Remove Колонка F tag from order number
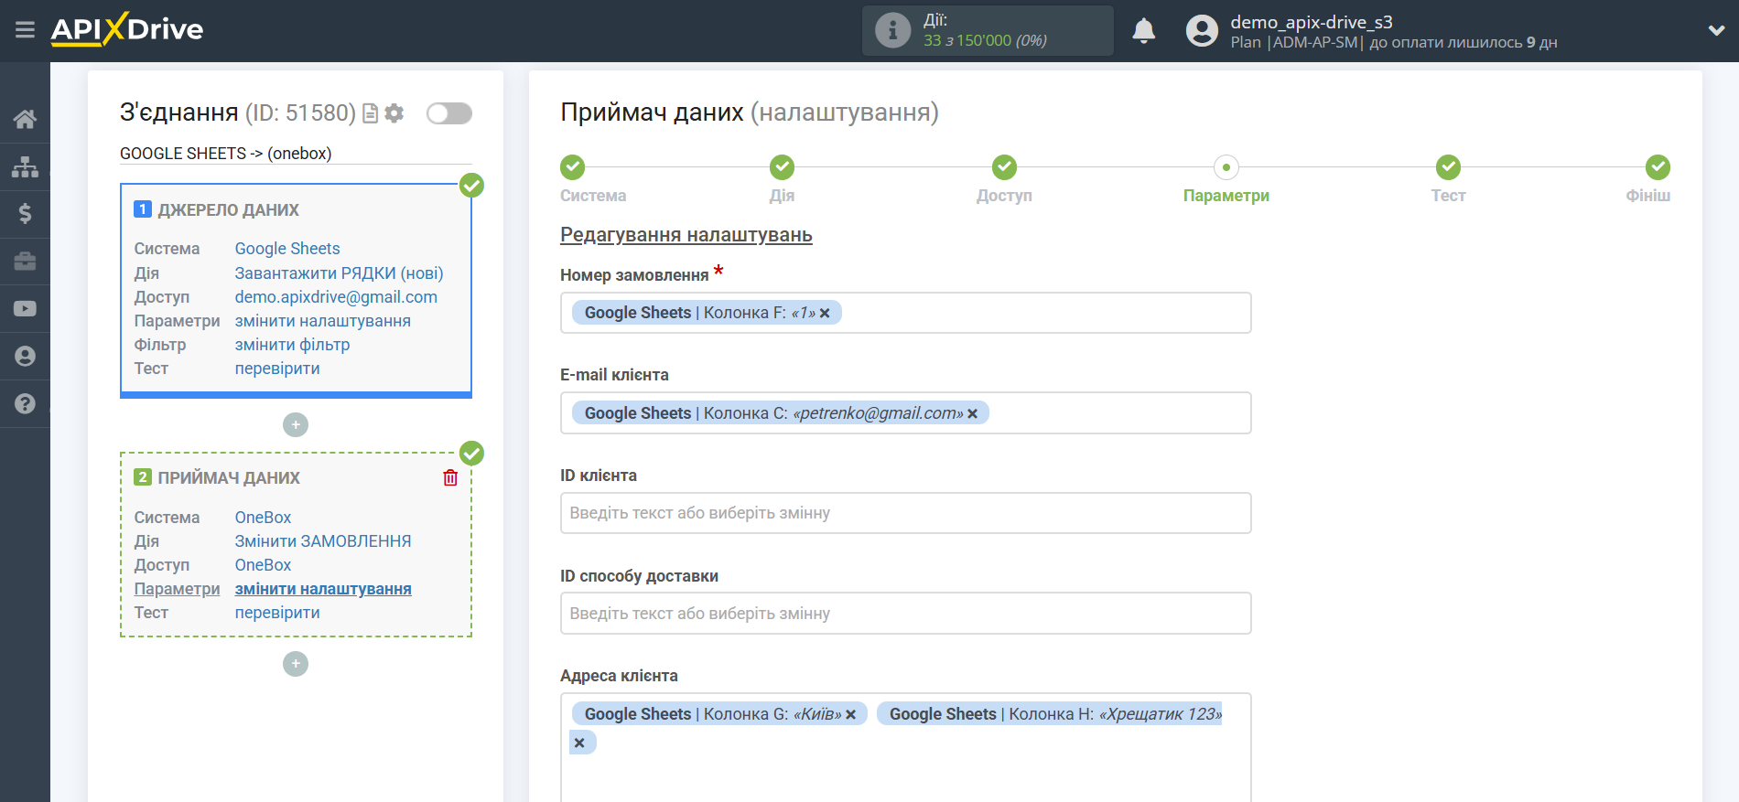The image size is (1739, 802). pos(825,314)
